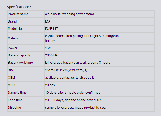
Task: Click the crystal beads material description
Action: [83, 38]
